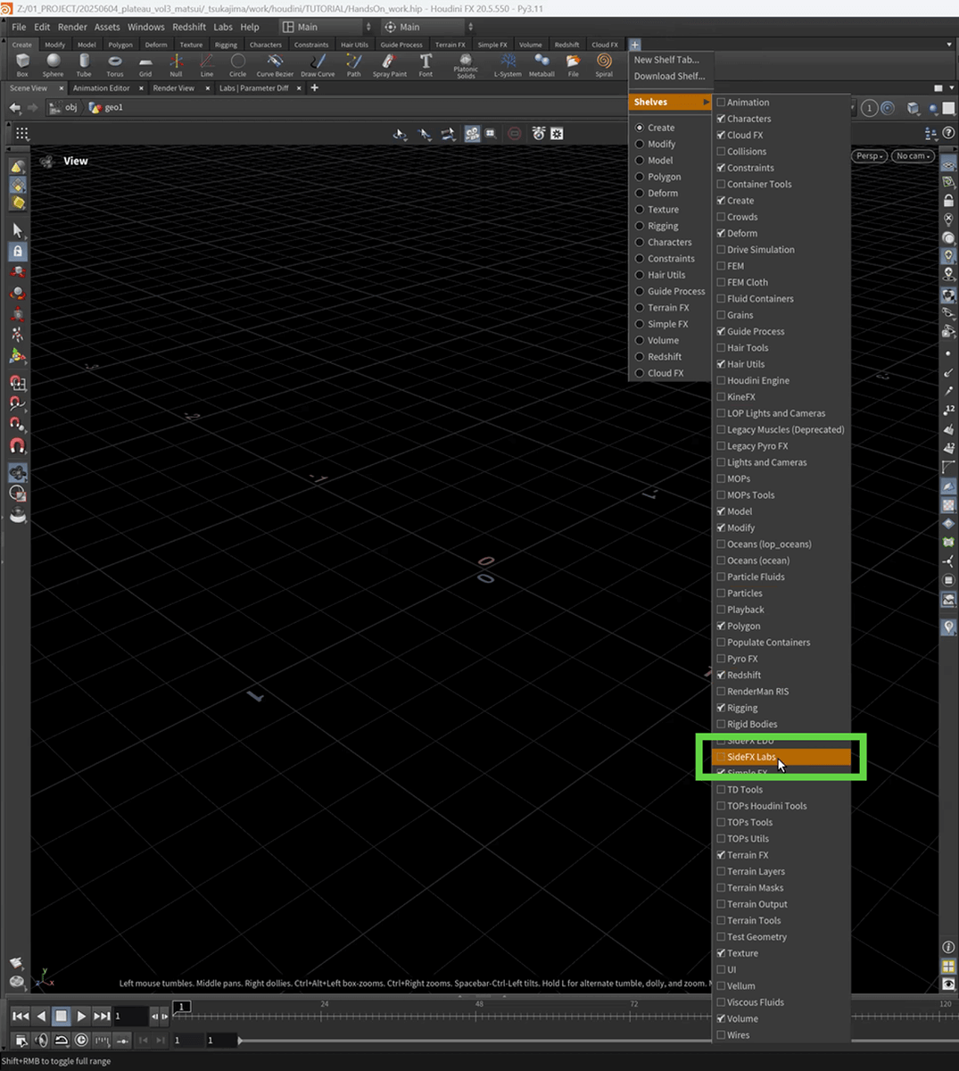Pick the Platonic Solids tool

[466, 63]
